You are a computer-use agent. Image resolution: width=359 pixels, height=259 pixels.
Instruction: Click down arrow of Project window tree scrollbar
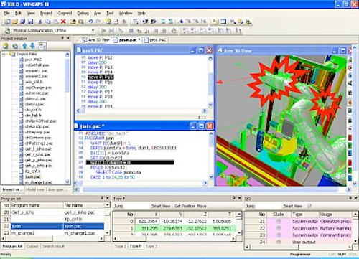[67, 182]
